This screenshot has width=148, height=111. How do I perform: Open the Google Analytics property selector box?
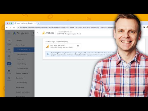pyautogui.click(x=63, y=46)
